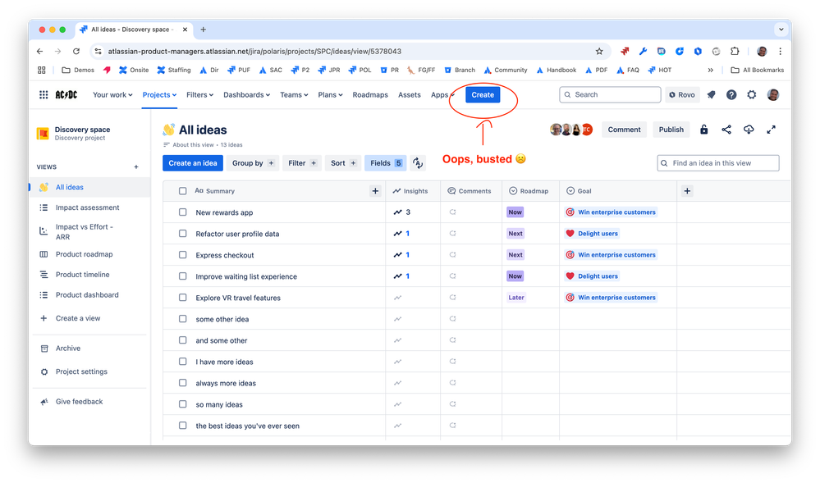820x483 pixels.
Task: Open the Product timeline view
Action: pyautogui.click(x=83, y=275)
